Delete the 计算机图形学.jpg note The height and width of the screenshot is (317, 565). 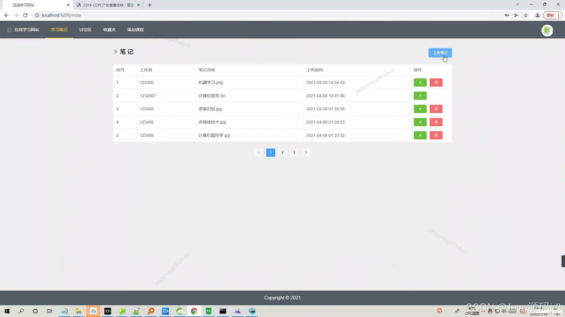(x=436, y=135)
